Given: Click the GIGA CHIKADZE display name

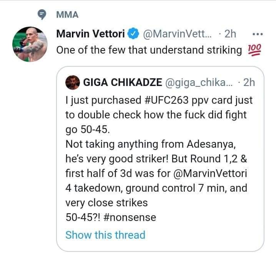Looking at the screenshot, I should [x=123, y=82].
